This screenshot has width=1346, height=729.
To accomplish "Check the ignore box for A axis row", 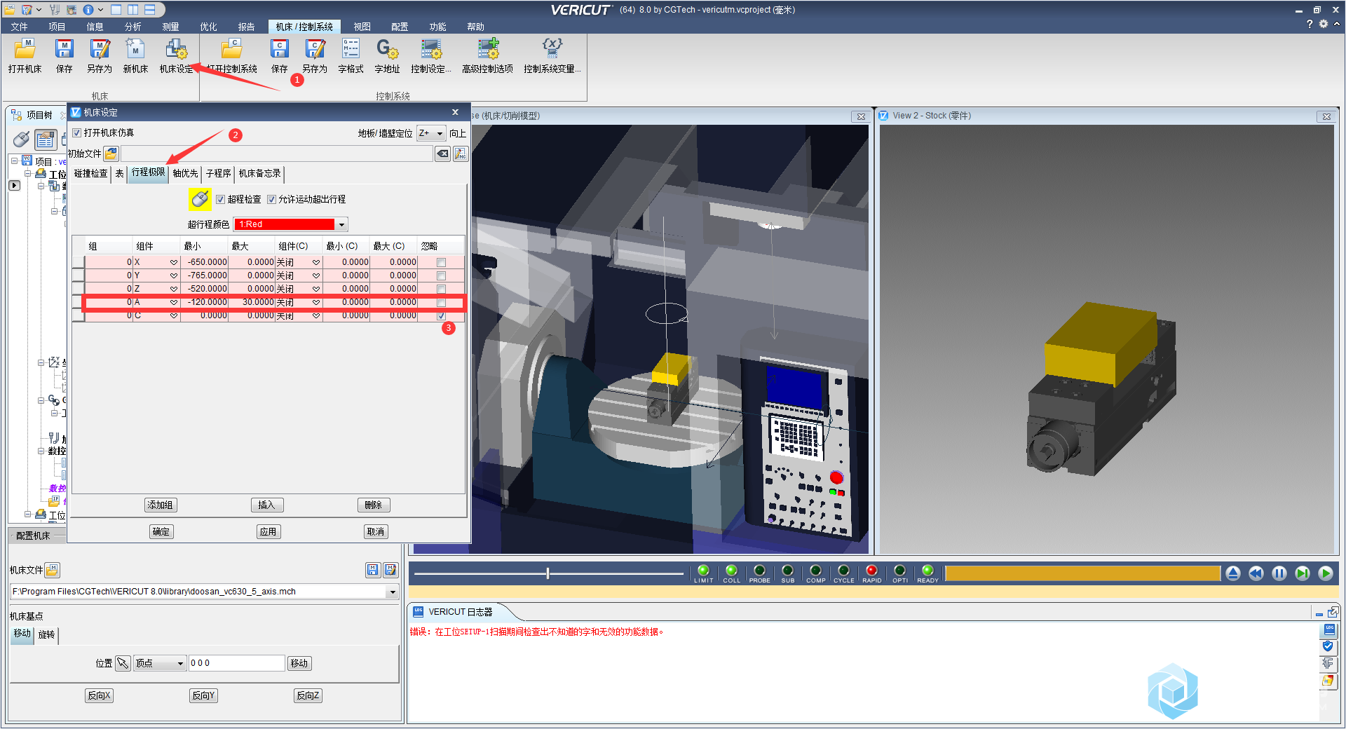I will (x=441, y=302).
